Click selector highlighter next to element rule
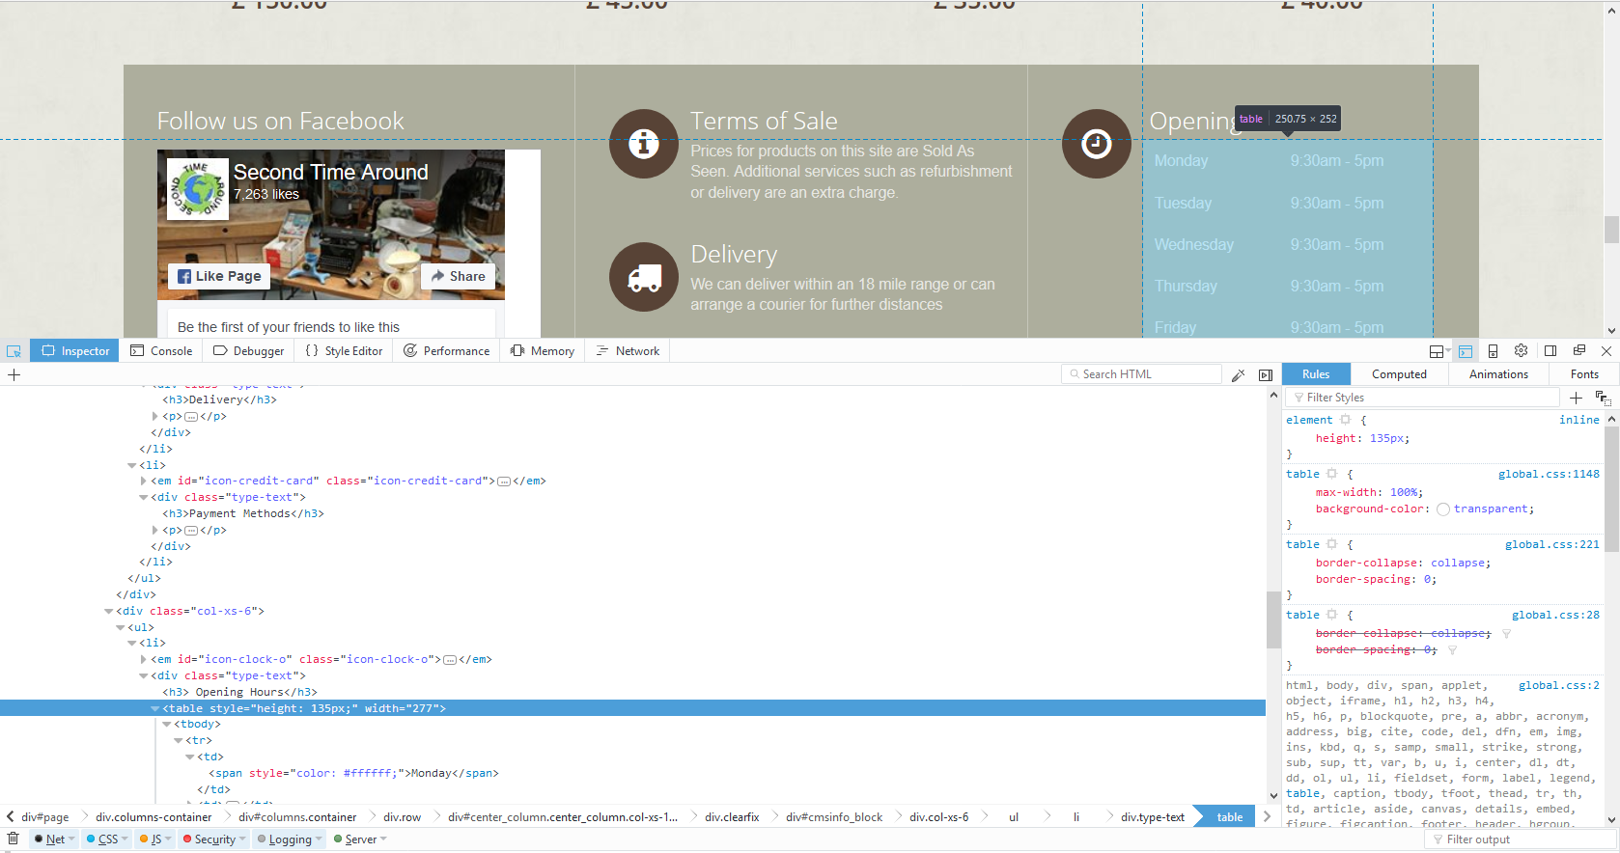The image size is (1620, 853). coord(1345,420)
